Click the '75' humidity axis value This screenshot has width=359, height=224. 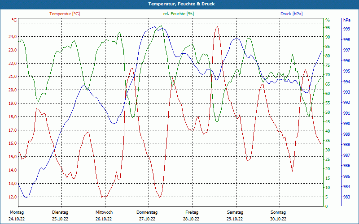(x=328, y=65)
